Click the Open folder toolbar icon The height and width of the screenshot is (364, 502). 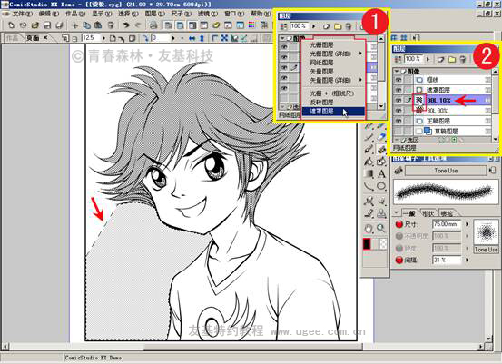pyautogui.click(x=34, y=25)
